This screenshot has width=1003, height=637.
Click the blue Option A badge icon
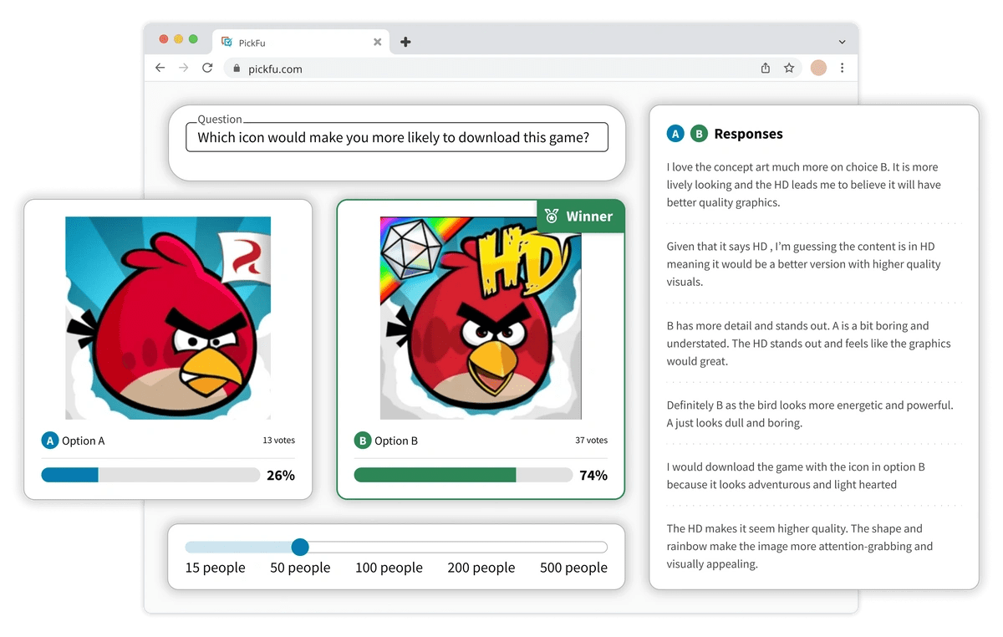[x=49, y=441]
